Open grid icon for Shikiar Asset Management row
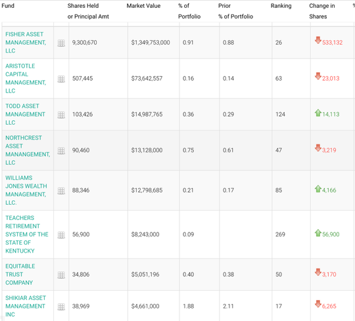Image resolution: width=355 pixels, height=321 pixels. click(61, 307)
